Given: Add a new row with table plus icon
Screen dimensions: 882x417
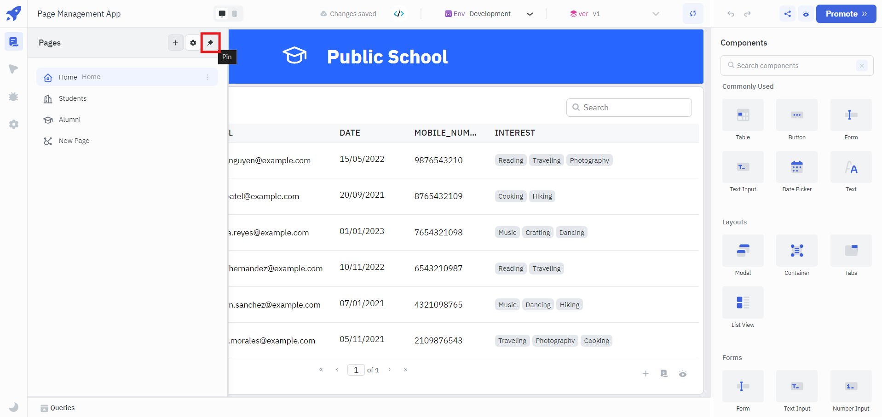Looking at the screenshot, I should [646, 374].
